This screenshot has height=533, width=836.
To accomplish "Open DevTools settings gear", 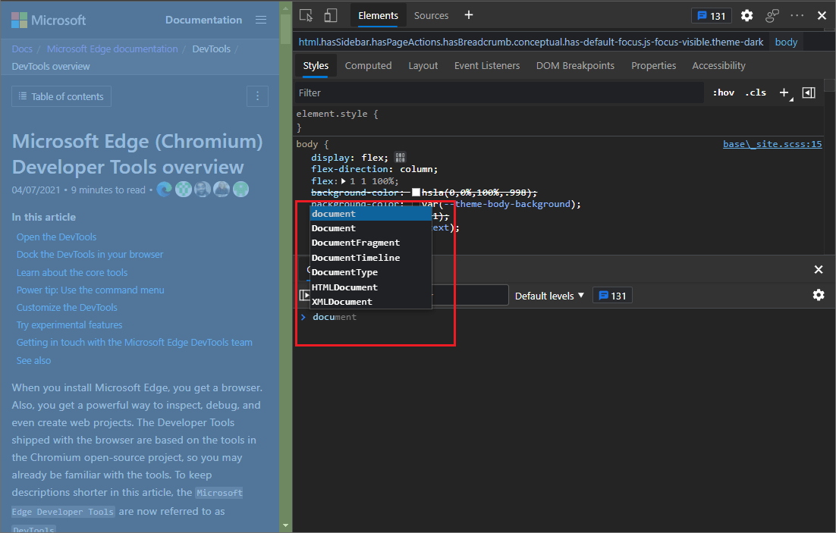I will (x=746, y=15).
